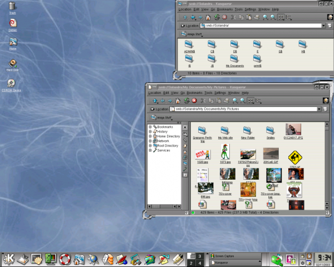334x267 pixels.
Task: Click the Paste icon in My Pictures window
Action: pyautogui.click(x=218, y=101)
